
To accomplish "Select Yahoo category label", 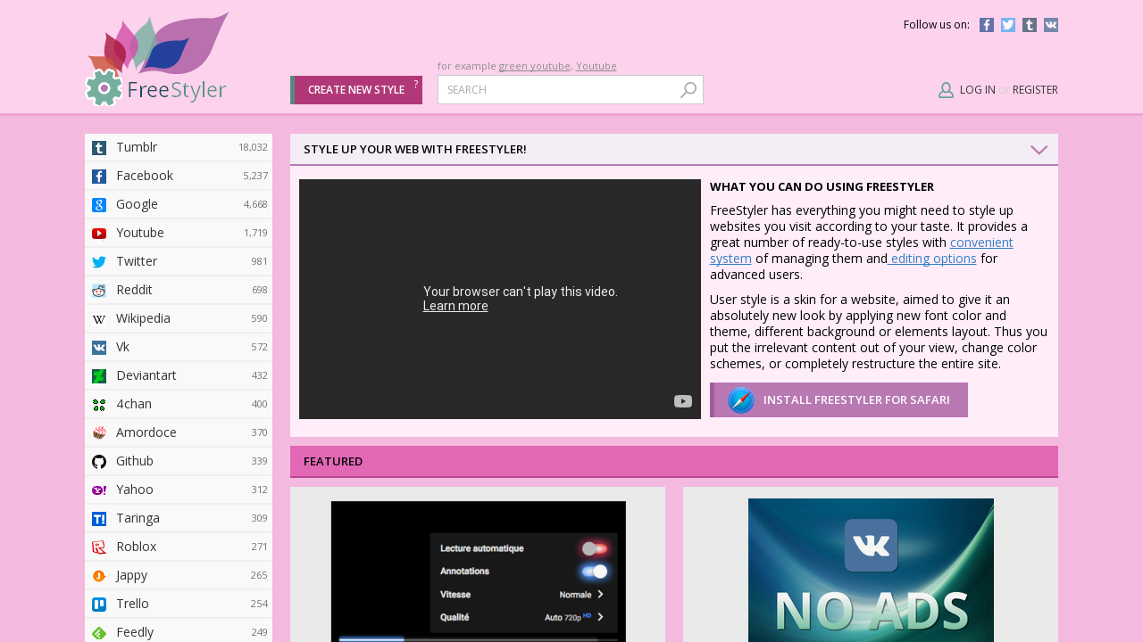I will click(x=135, y=490).
